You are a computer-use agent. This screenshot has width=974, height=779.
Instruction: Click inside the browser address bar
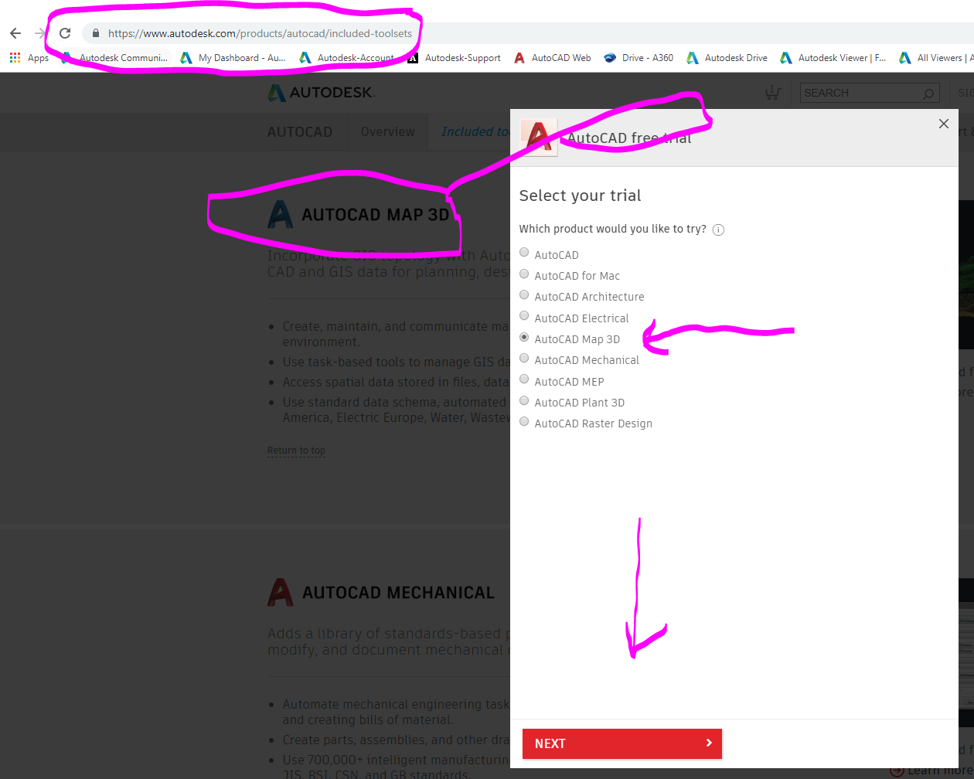coord(309,34)
